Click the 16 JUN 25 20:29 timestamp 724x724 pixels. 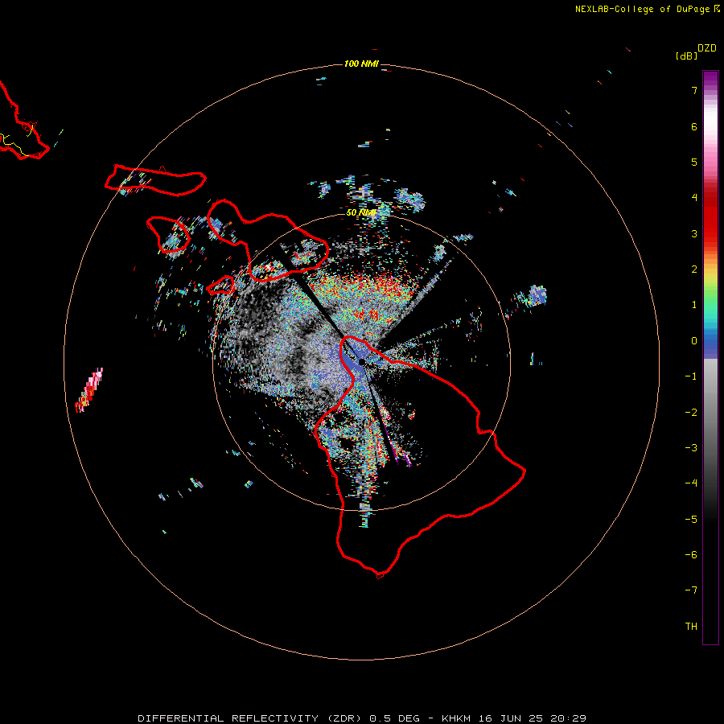click(532, 718)
